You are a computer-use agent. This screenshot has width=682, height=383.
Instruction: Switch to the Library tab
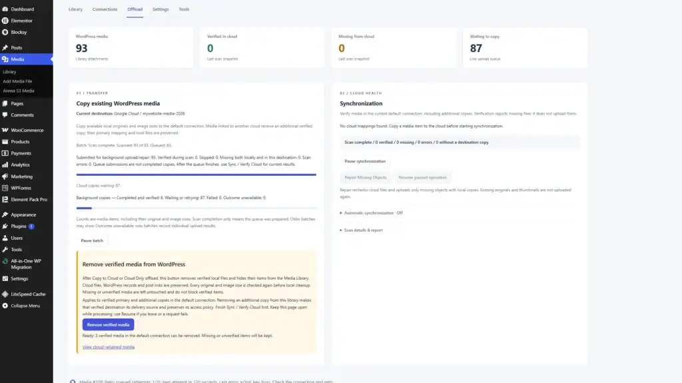[75, 9]
